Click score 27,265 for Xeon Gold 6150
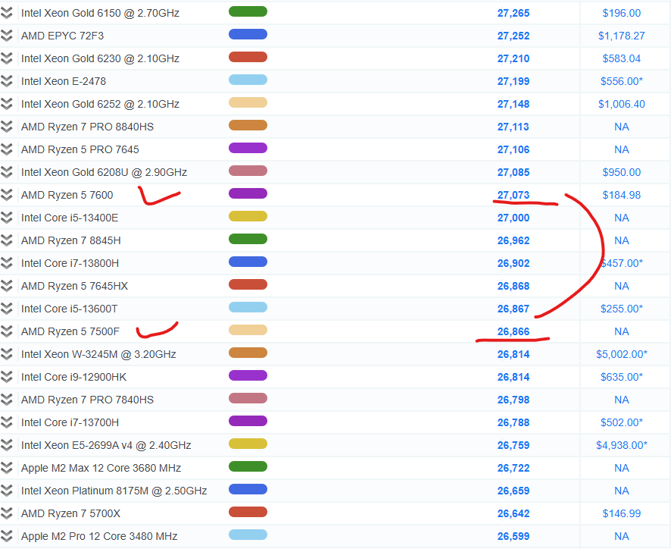This screenshot has height=549, width=671. pyautogui.click(x=513, y=13)
